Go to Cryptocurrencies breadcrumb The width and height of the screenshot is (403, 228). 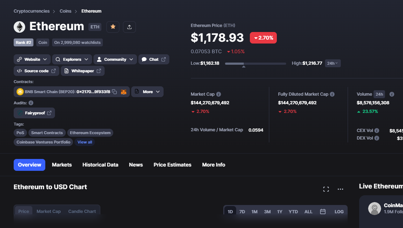(x=32, y=11)
